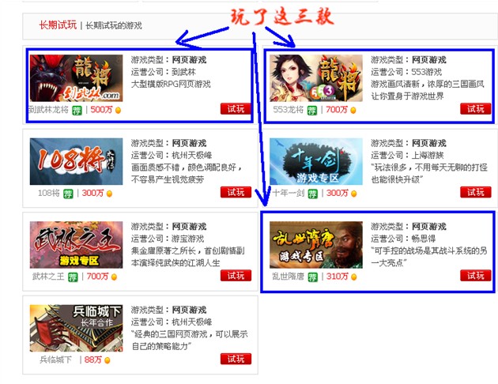
Task: Click the green 荐 badge beside 十年一剑
Action: [313, 194]
